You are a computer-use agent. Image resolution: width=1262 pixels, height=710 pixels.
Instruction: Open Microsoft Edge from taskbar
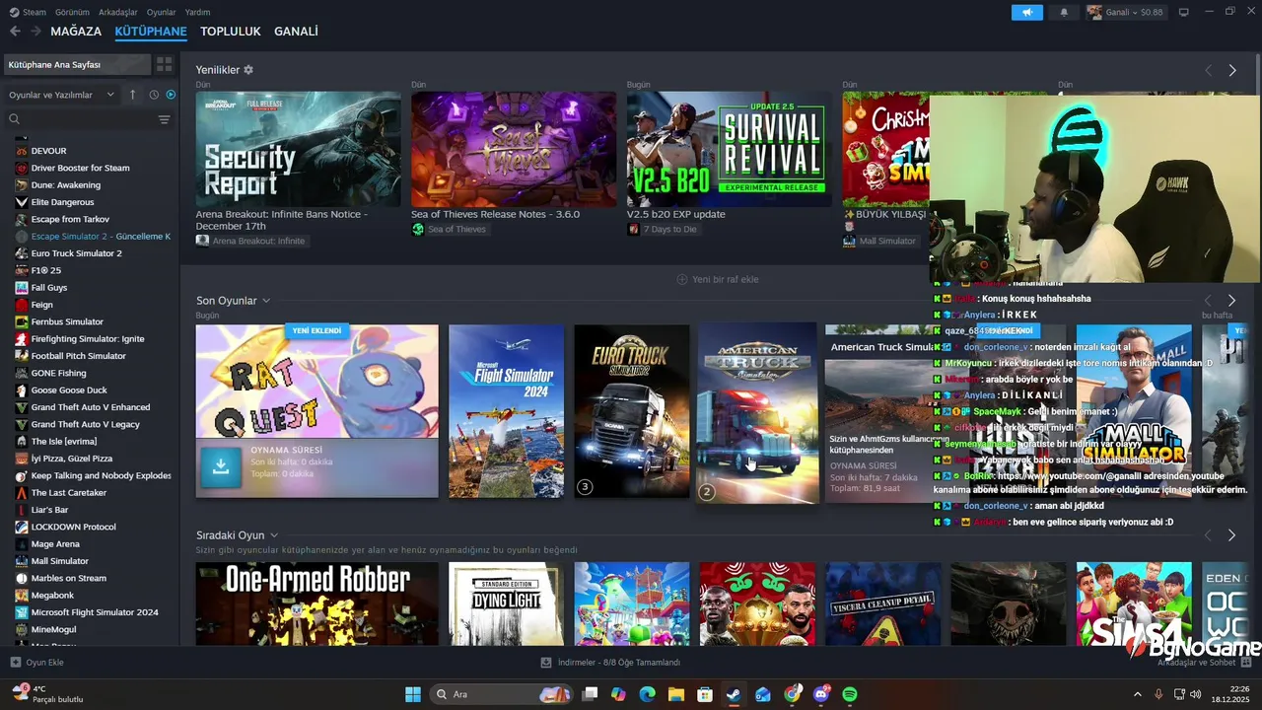[x=647, y=694]
